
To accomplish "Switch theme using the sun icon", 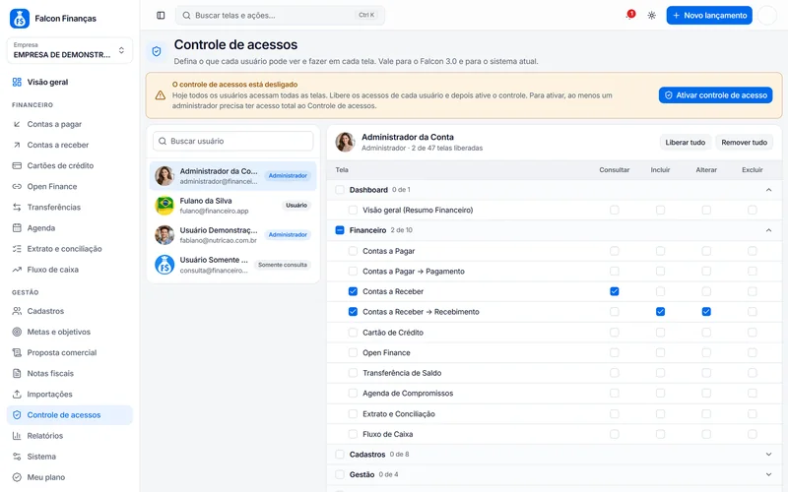I will point(652,16).
